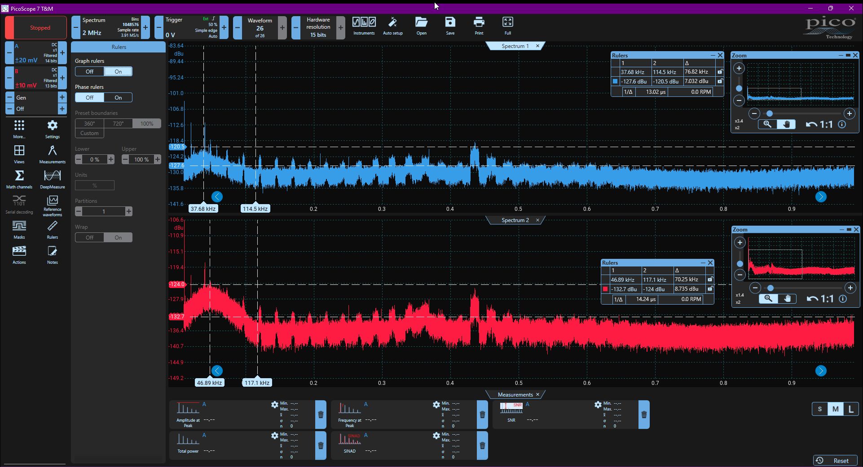Decrease channel B input range
863x467 pixels.
9,78
